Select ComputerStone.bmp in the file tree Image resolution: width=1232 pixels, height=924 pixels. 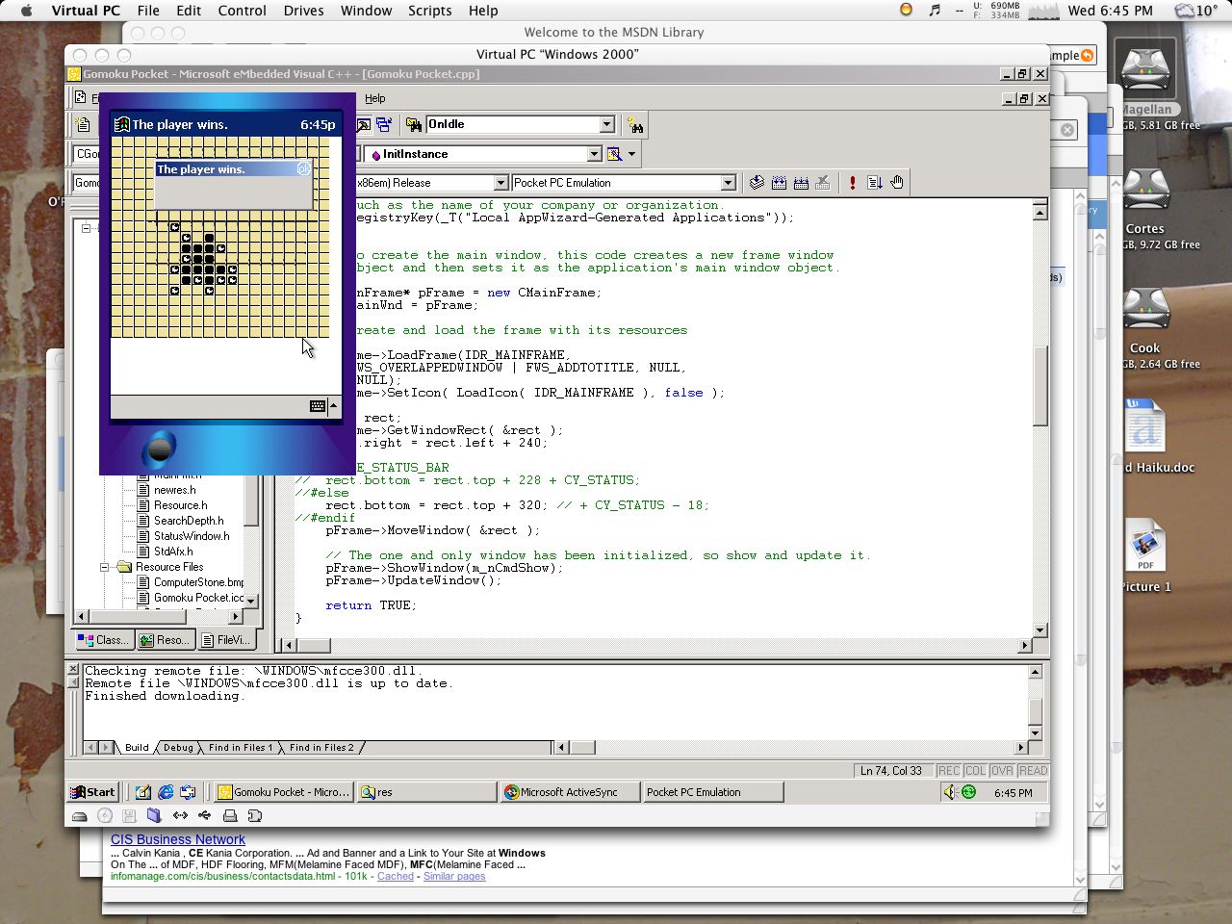tap(198, 582)
